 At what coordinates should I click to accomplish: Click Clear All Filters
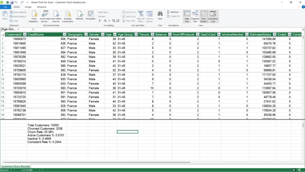coord(141,16)
